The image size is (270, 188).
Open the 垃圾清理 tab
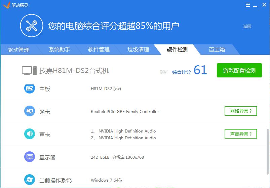138,49
